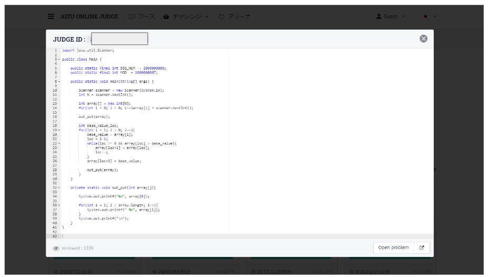
Task: Collapse the class Main fold arrow on line 3
Action: 59,60
